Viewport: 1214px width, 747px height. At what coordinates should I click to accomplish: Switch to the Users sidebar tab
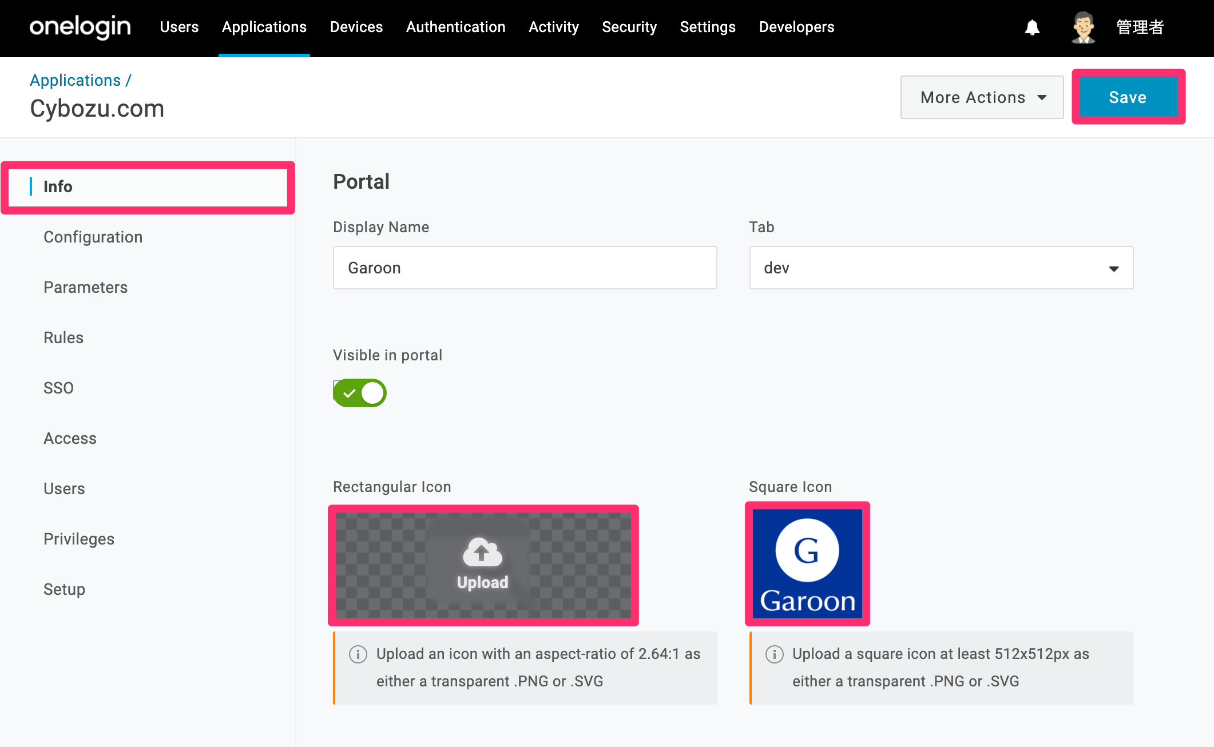[64, 488]
